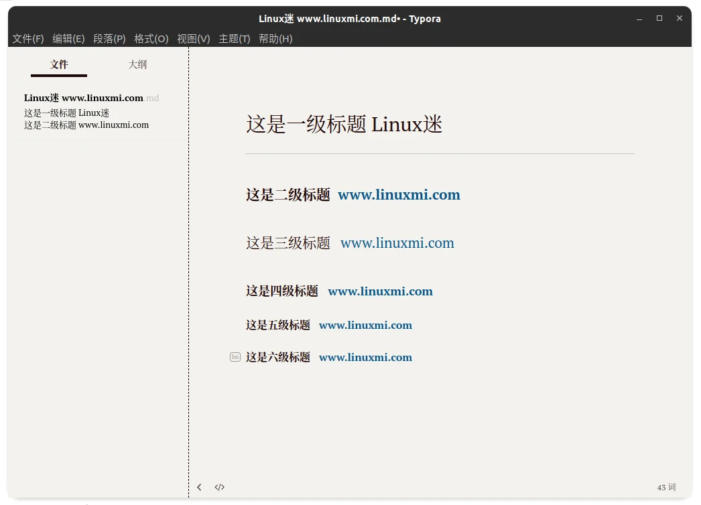The width and height of the screenshot is (701, 505).
Task: Switch to the 文件 files tab
Action: click(58, 65)
